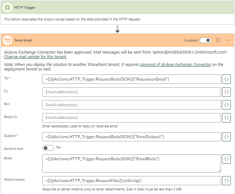Open info icon on Send email header
Viewport: 235px width, 194px height.
point(218,40)
